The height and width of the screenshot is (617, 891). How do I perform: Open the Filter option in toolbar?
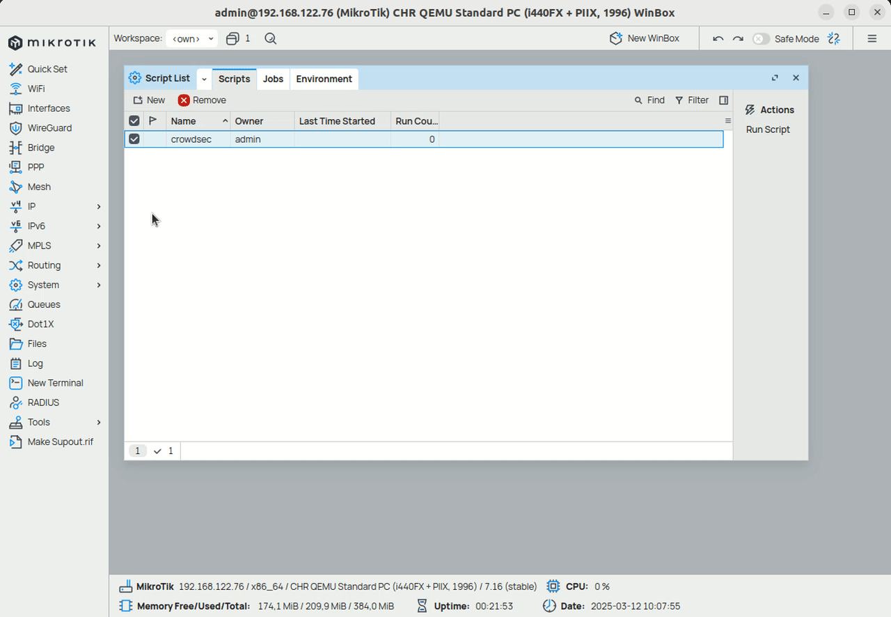692,100
